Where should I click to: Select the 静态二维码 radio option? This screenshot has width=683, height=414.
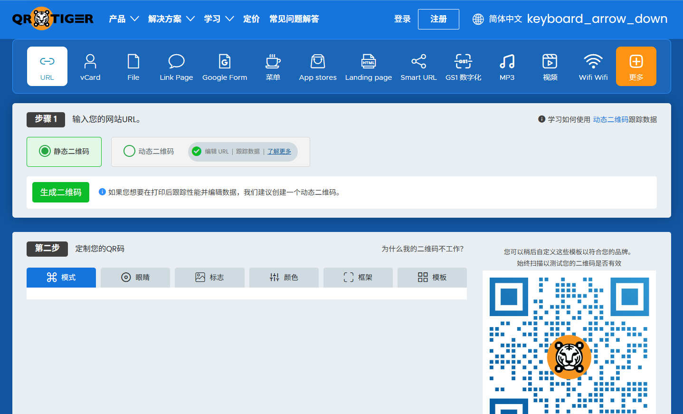(x=45, y=151)
